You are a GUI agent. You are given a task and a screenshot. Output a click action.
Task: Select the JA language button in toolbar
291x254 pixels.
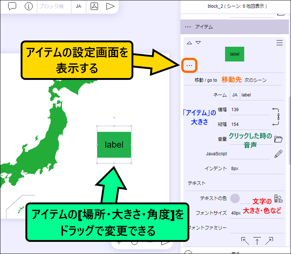click(78, 6)
